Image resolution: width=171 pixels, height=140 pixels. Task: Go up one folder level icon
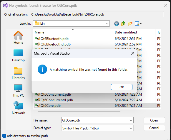pos(123,23)
